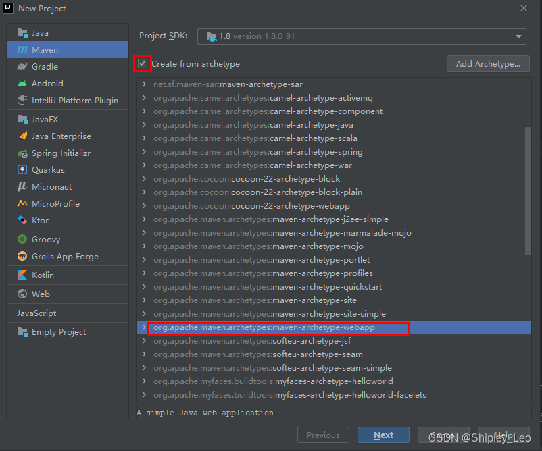Click the Kotlin logo icon

(22, 275)
